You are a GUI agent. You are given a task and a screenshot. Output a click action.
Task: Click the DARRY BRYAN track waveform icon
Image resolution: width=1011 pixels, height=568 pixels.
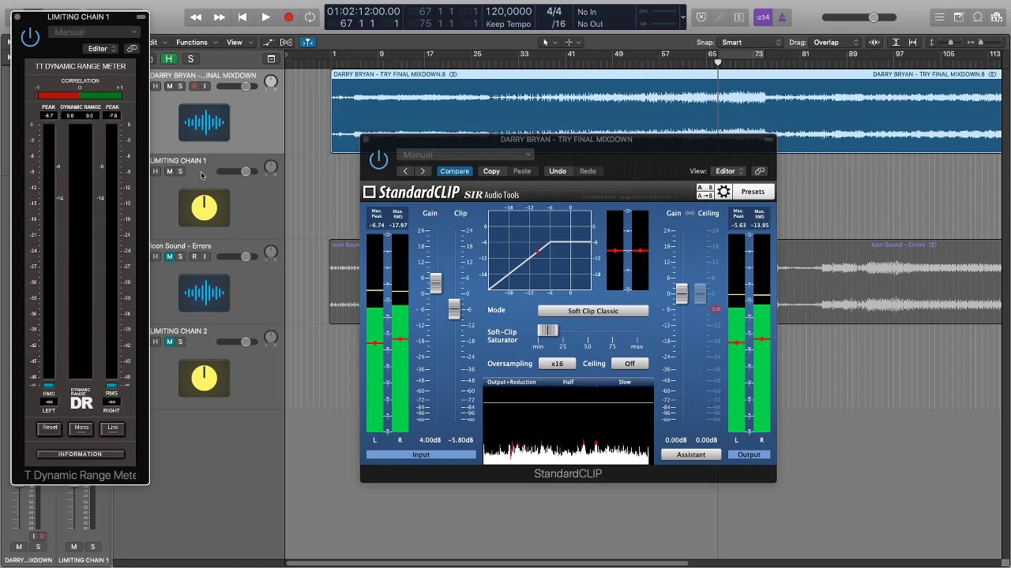pos(204,122)
